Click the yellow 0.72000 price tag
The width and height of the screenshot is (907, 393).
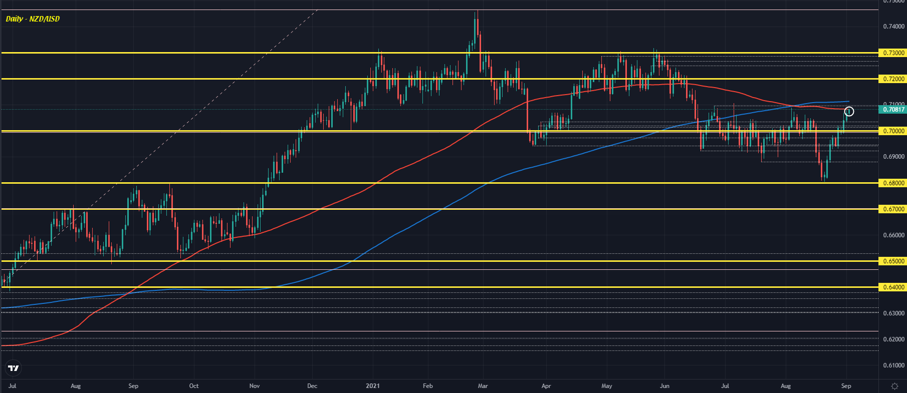[x=893, y=79]
